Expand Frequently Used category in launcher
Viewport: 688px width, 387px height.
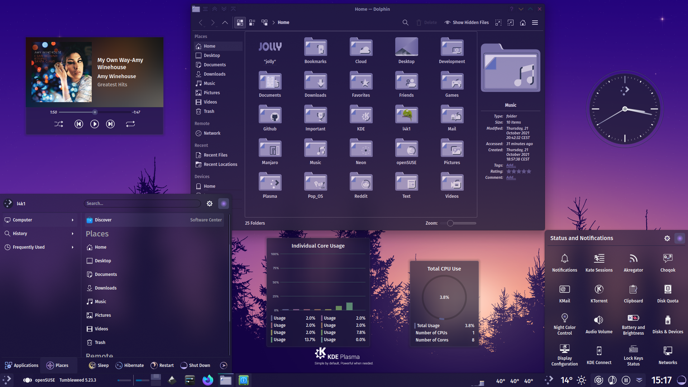[x=39, y=247]
